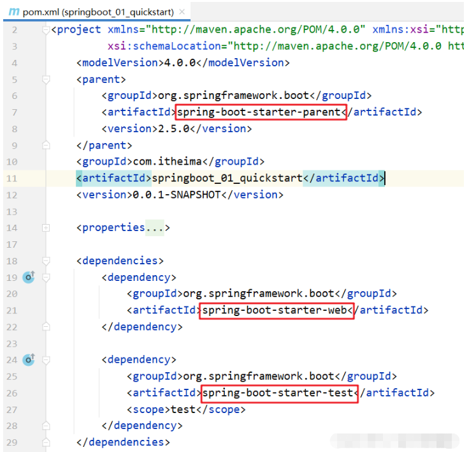
Task: Click the folded ellipsis after properties
Action: [154, 227]
